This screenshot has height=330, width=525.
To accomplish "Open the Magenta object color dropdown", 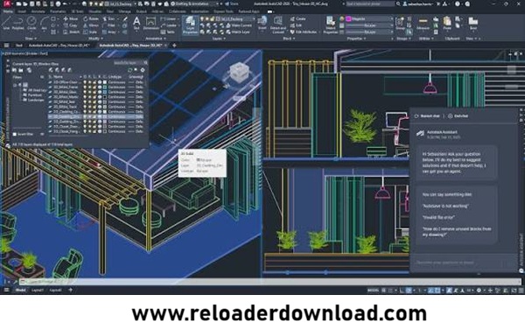I will (369, 19).
